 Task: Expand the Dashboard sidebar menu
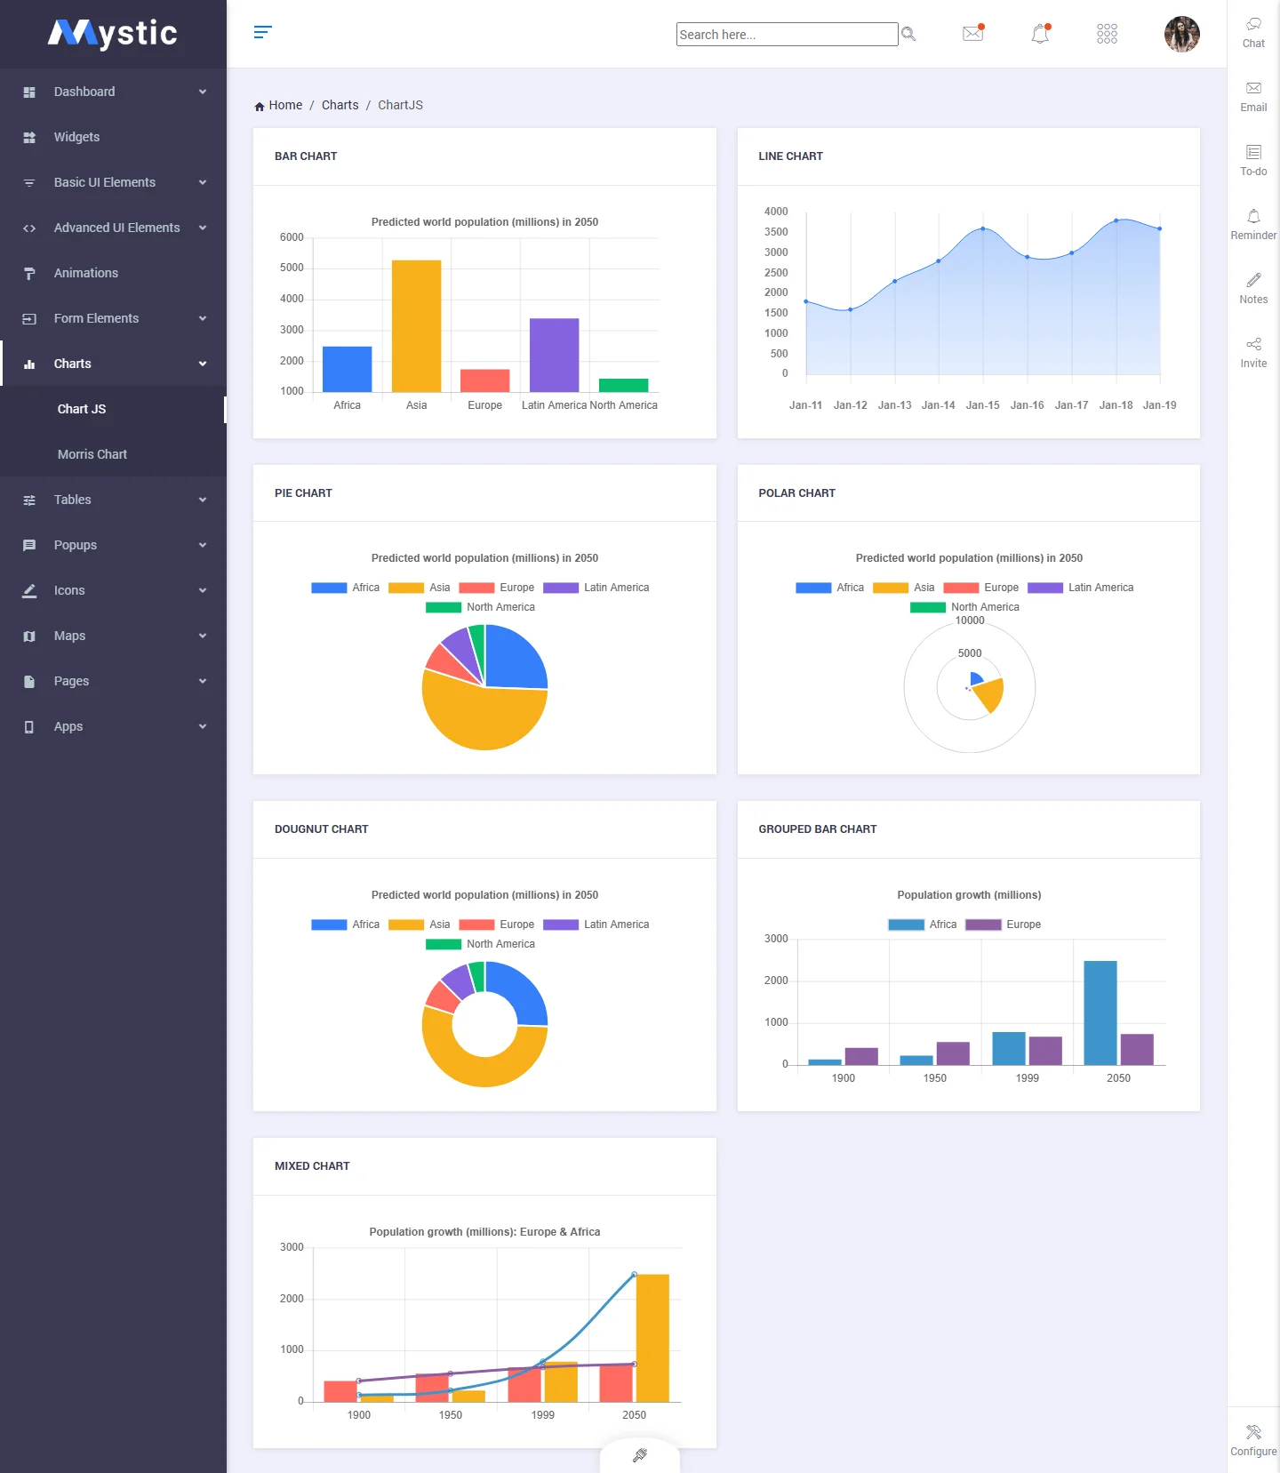113,92
